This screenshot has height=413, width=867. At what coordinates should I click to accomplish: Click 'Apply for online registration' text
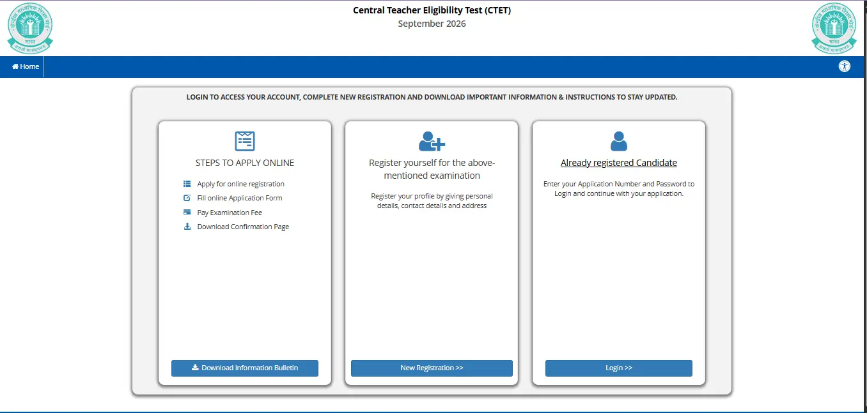point(241,184)
